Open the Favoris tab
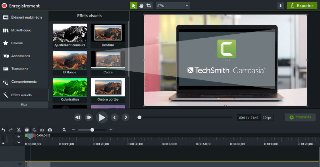320x167 pixels. tap(24, 43)
